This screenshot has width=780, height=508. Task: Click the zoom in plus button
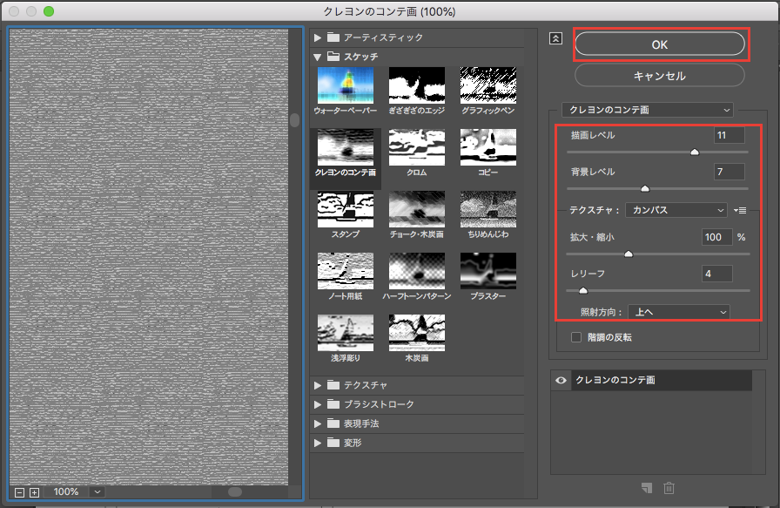pos(34,492)
